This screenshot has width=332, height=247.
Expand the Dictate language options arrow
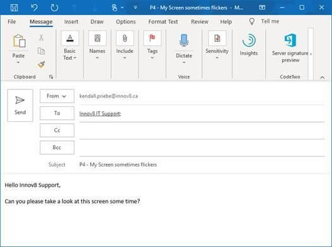point(184,62)
